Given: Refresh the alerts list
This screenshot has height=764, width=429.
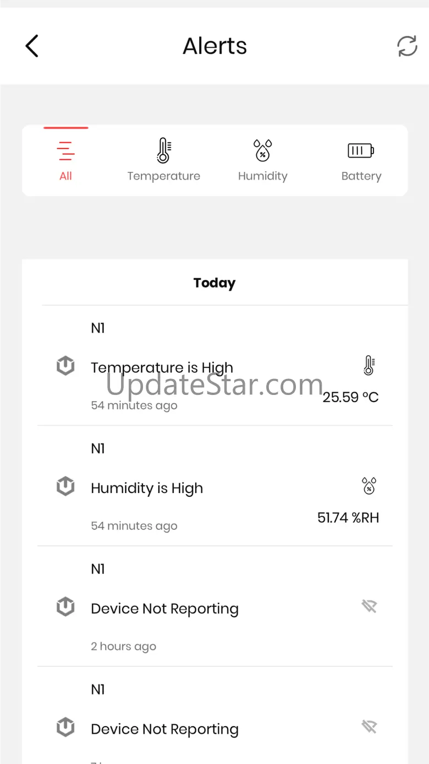Looking at the screenshot, I should 407,46.
